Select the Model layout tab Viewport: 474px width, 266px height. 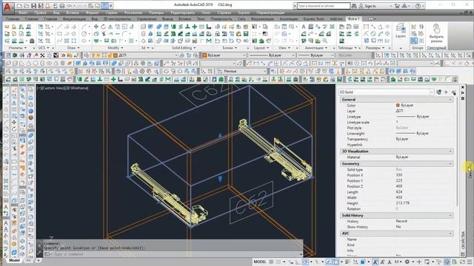(14, 260)
